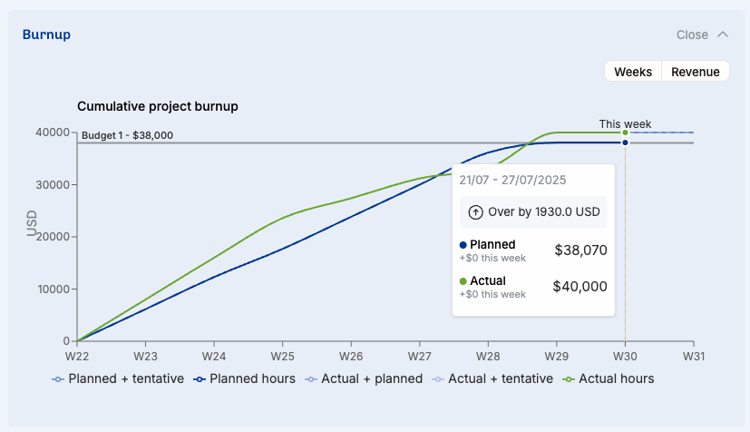The height and width of the screenshot is (432, 750).
Task: Click the green Actual dot in tooltip
Action: 463,281
